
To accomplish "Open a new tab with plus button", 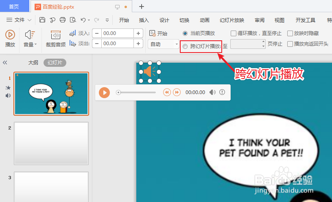I will 142,7.
